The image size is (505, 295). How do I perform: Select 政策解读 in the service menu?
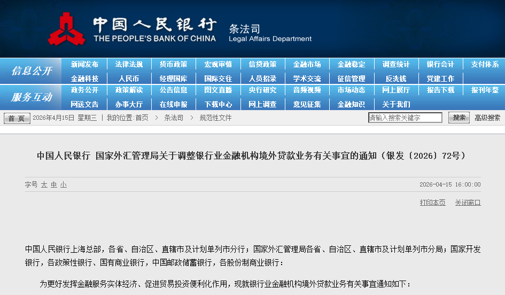coord(129,90)
